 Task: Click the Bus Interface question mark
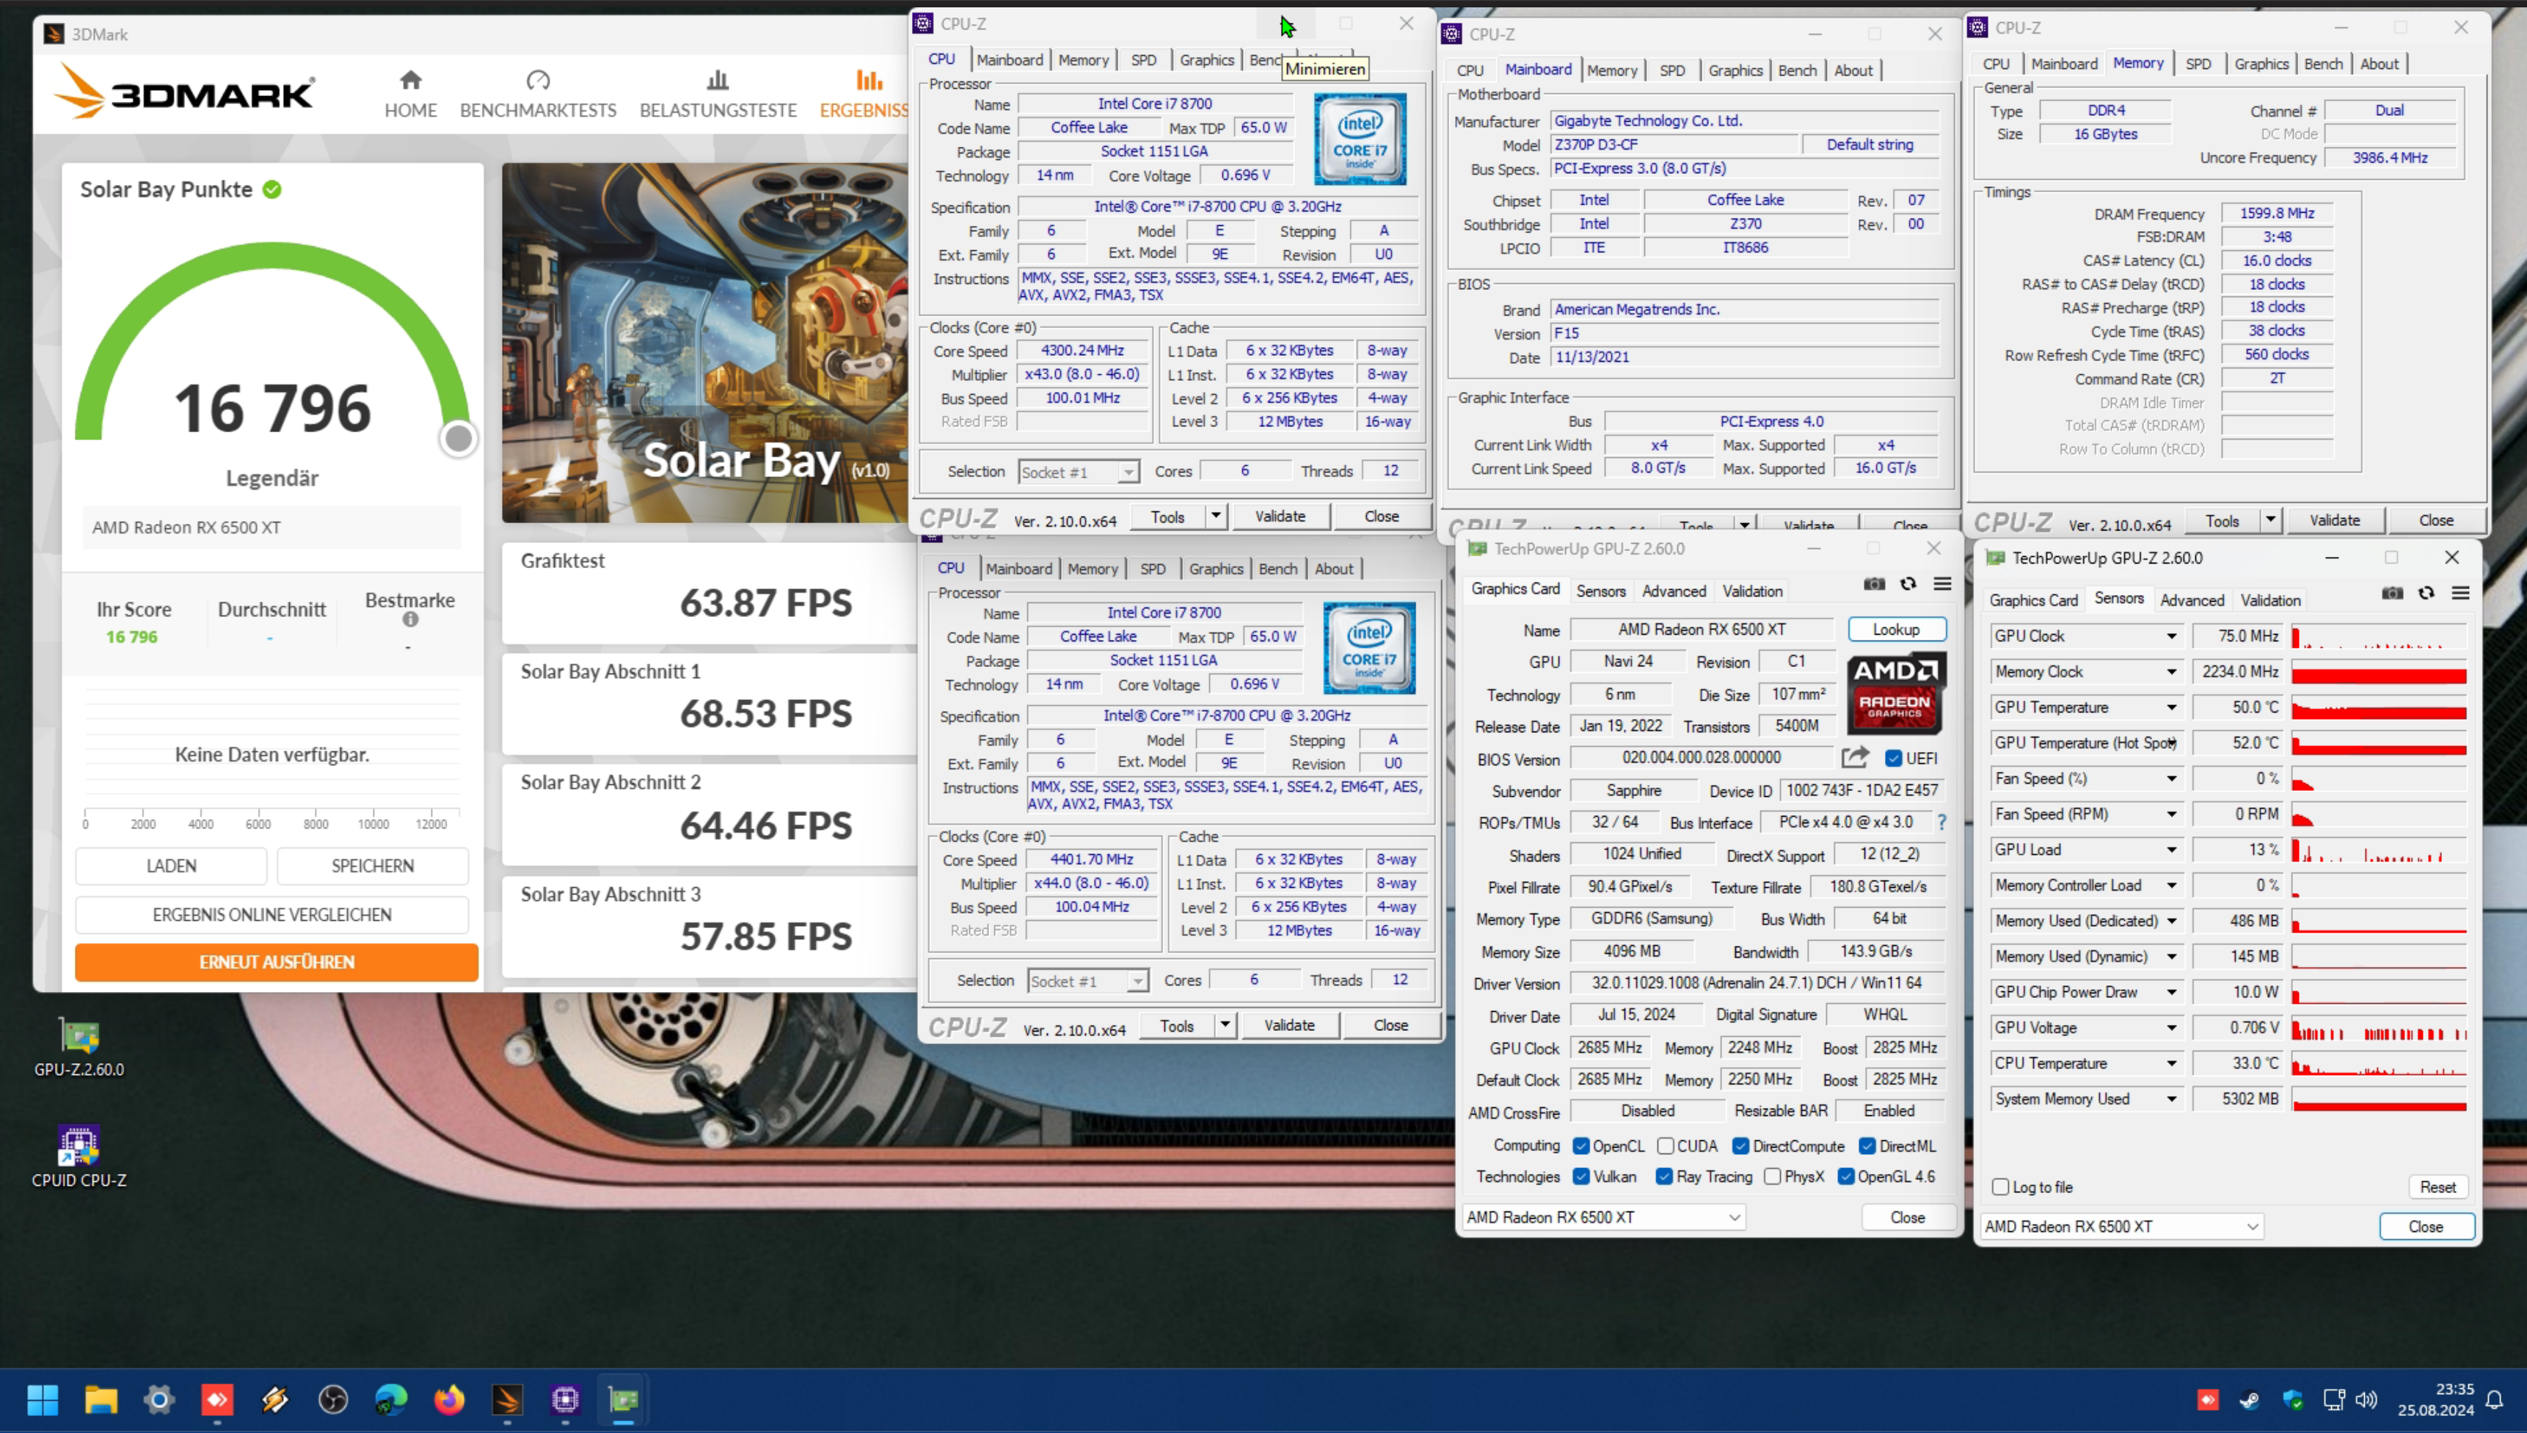[x=1941, y=822]
